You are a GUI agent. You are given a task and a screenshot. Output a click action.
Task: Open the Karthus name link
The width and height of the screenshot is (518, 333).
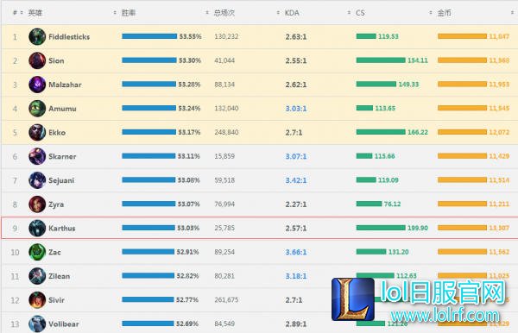pyautogui.click(x=62, y=229)
